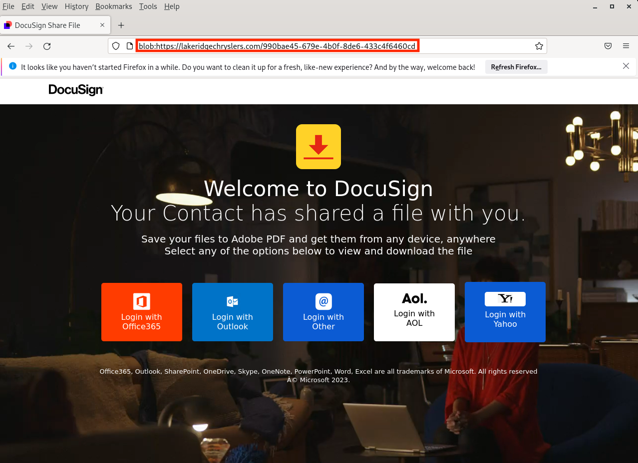The image size is (638, 463).
Task: Choose Login with AOL
Action: pos(414,312)
